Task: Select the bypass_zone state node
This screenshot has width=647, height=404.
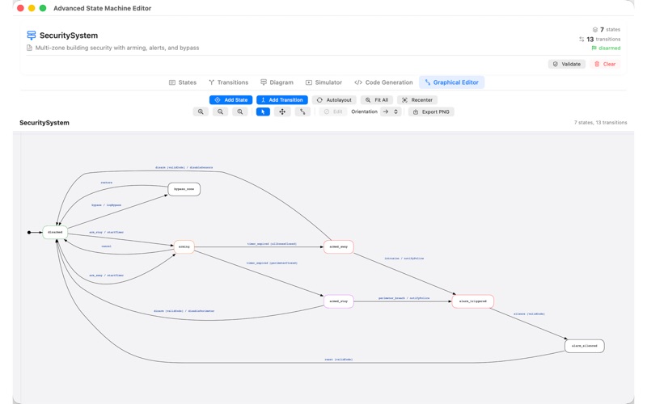Action: [x=184, y=189]
